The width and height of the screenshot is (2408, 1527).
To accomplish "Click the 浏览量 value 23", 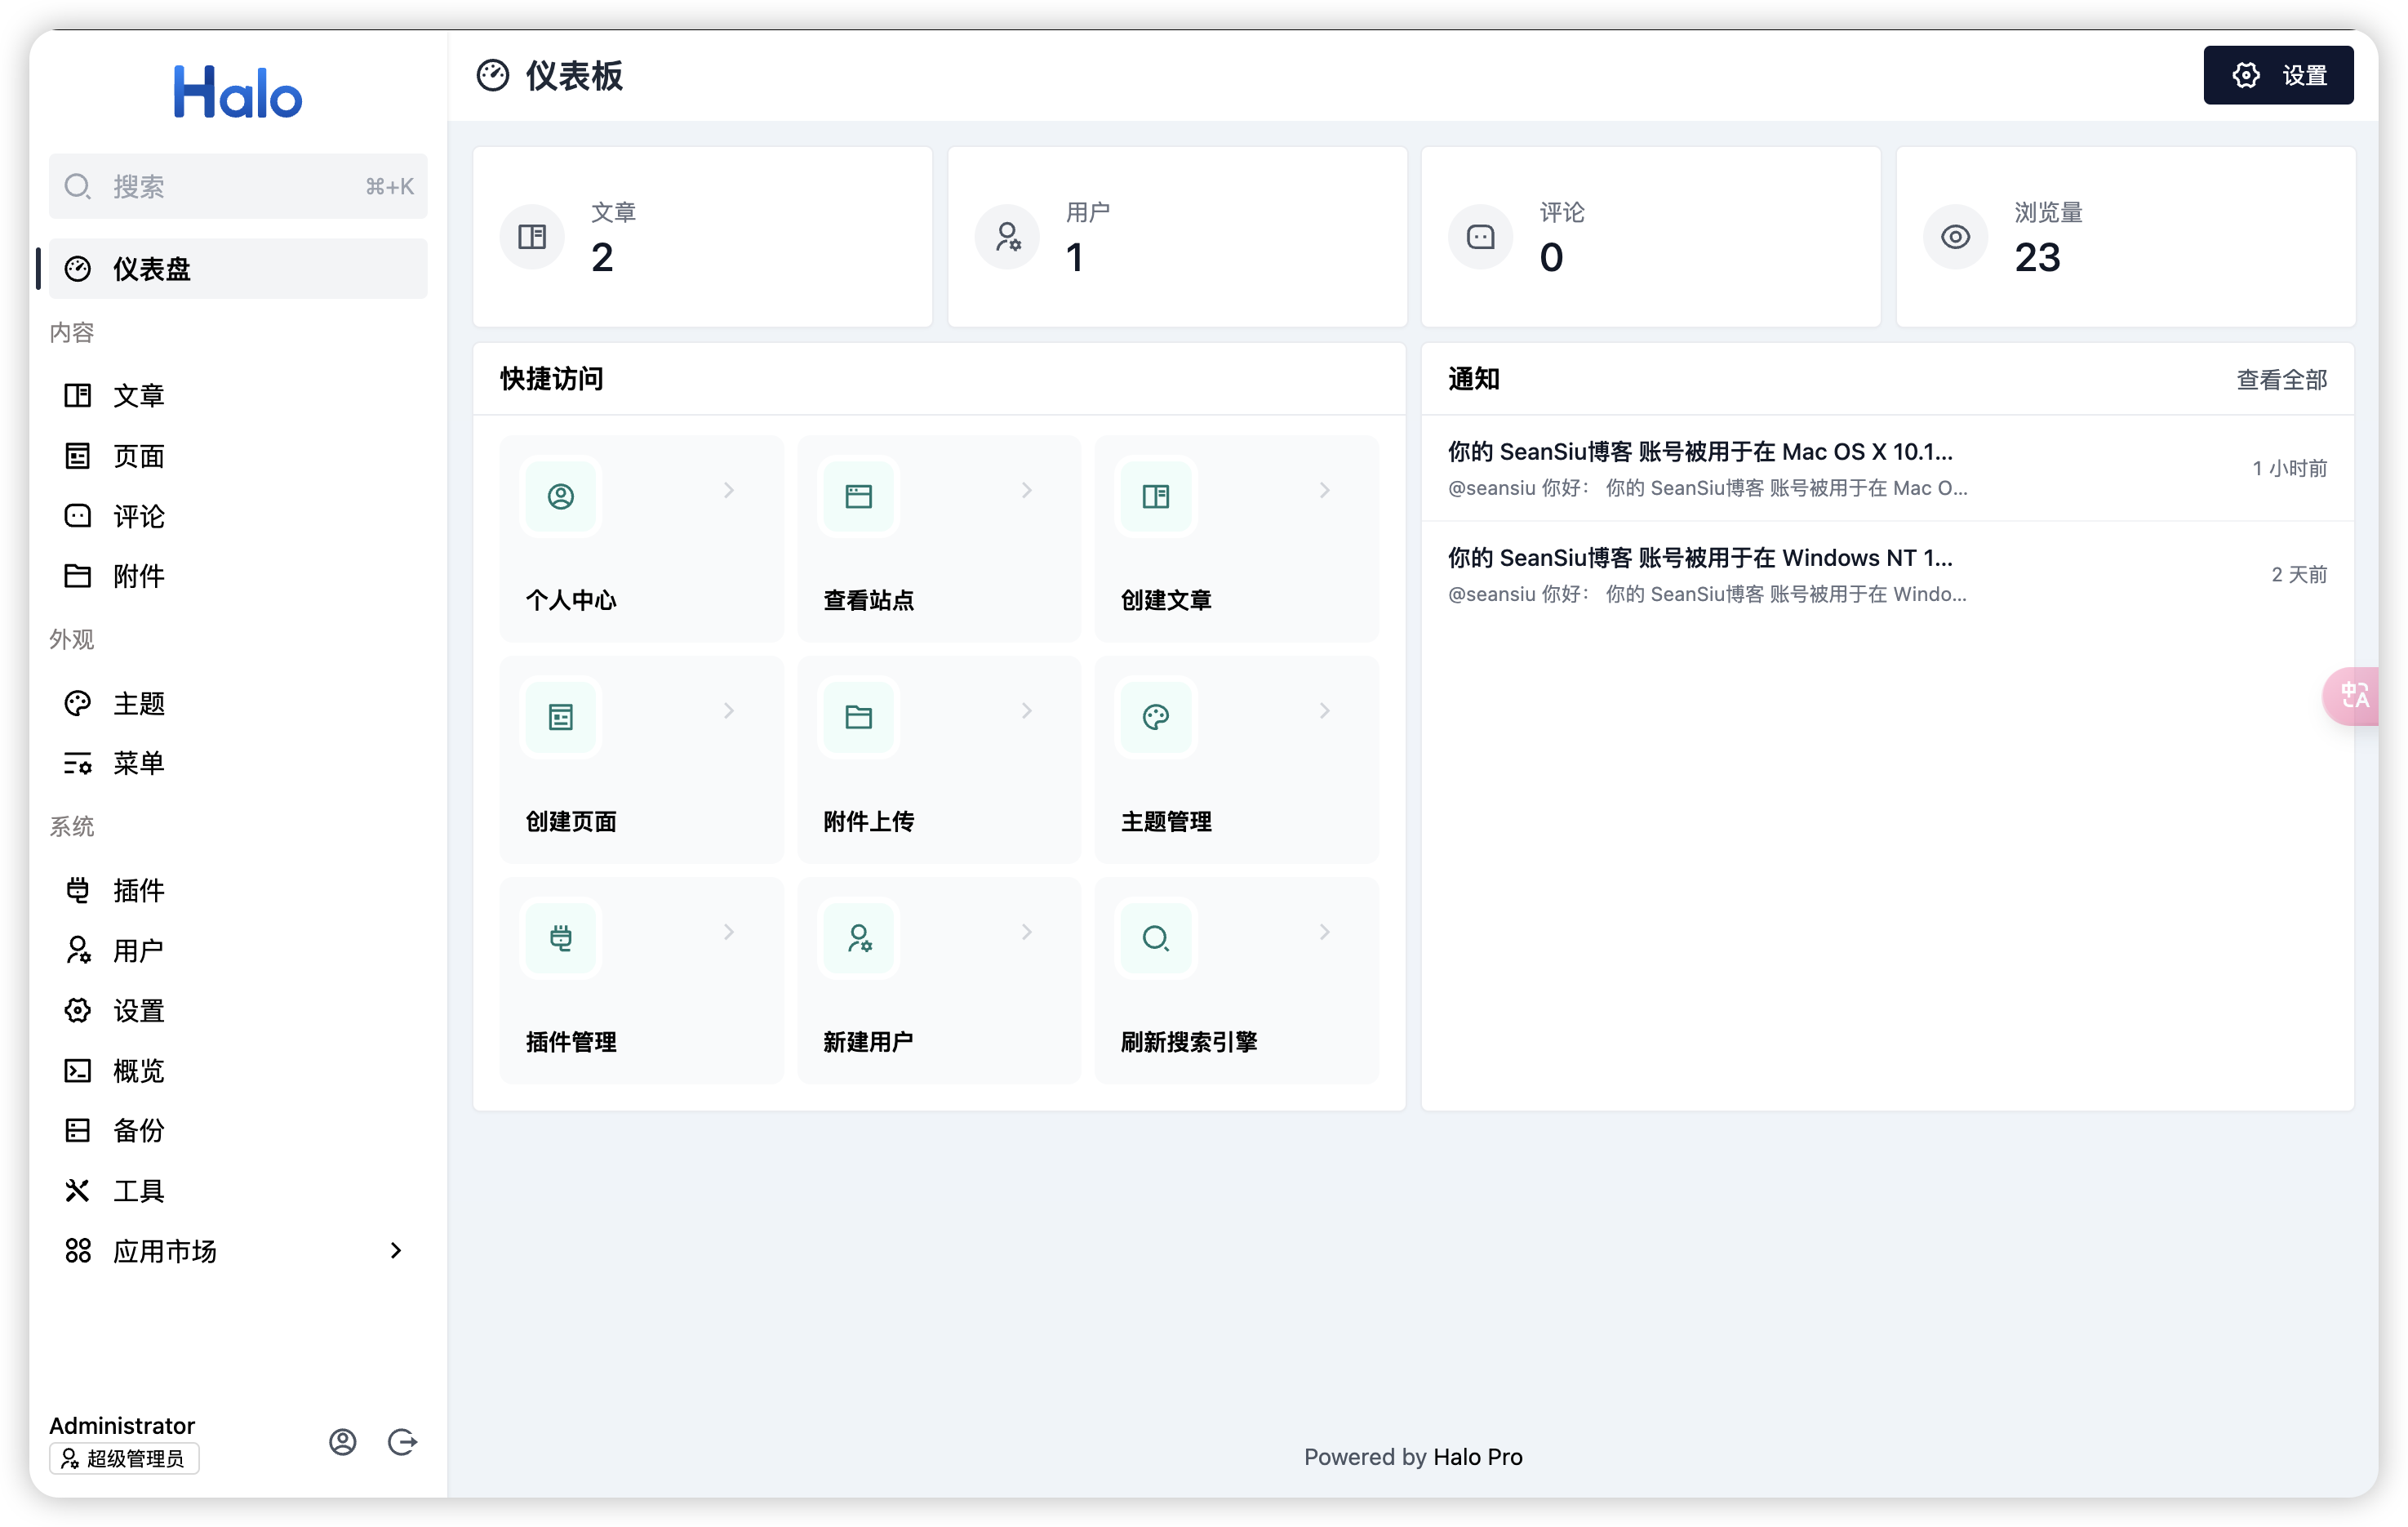I will pyautogui.click(x=2038, y=258).
